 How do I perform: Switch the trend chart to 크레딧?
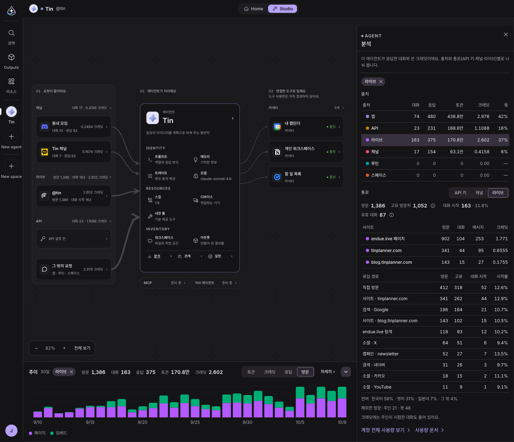[270, 372]
